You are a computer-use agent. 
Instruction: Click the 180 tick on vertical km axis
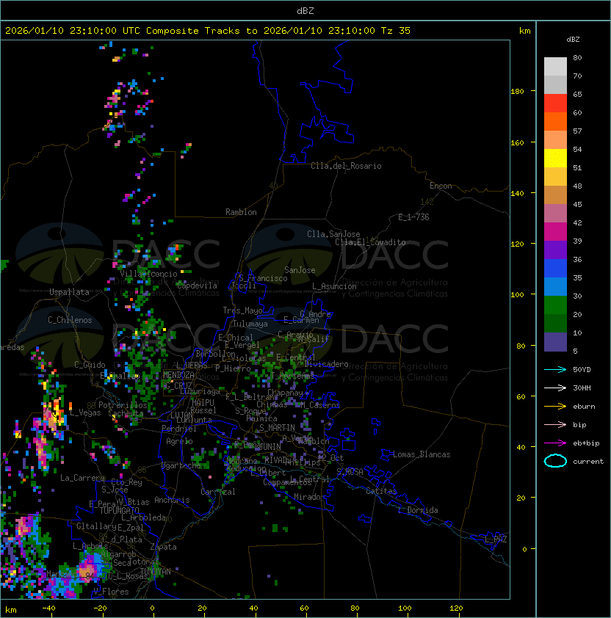click(517, 92)
